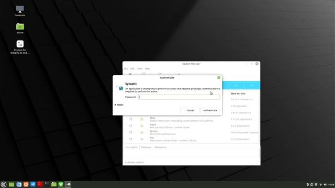Open the Files folder taskbar icon
This screenshot has width=335, height=188.
click(54, 184)
